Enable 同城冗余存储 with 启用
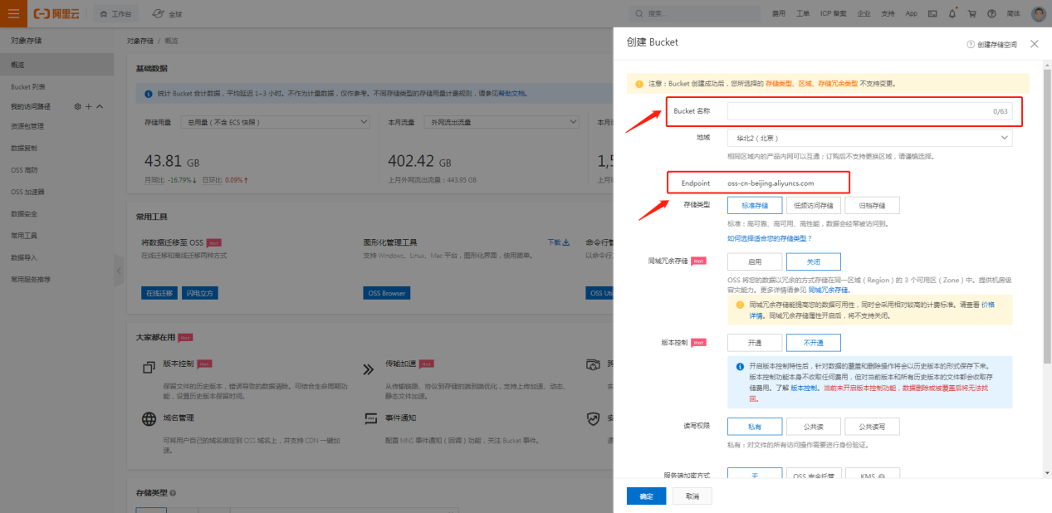The height and width of the screenshot is (513, 1052). (x=754, y=261)
